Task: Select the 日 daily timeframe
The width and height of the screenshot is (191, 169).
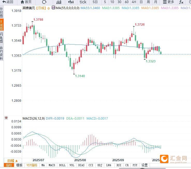Action: tap(141, 2)
